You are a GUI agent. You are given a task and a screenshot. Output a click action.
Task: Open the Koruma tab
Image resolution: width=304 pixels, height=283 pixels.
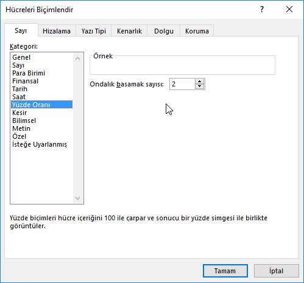[197, 31]
